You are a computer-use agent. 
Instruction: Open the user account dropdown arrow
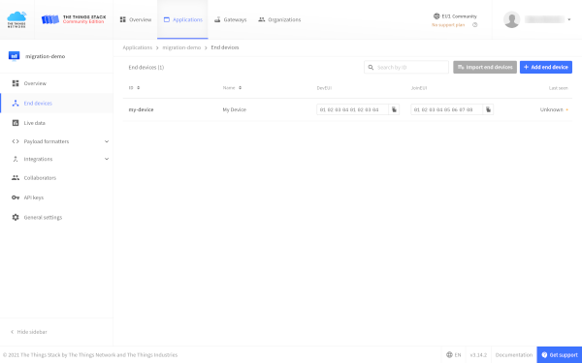click(x=569, y=19)
